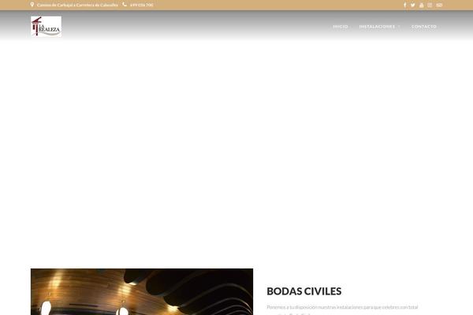
Task: Open the Instalaciones menu
Action: (377, 27)
